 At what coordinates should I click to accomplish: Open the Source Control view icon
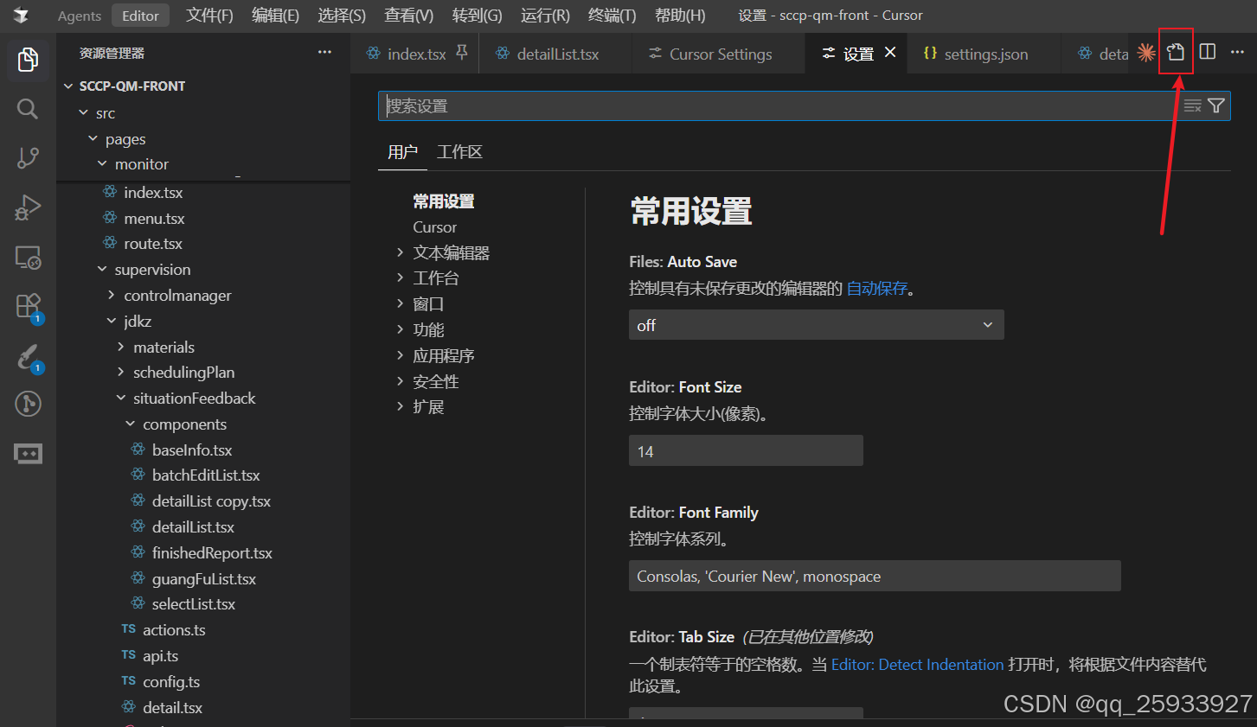28,158
